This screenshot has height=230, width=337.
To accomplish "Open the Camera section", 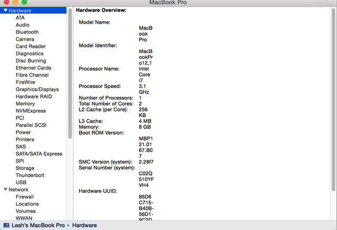I will click(x=25, y=39).
